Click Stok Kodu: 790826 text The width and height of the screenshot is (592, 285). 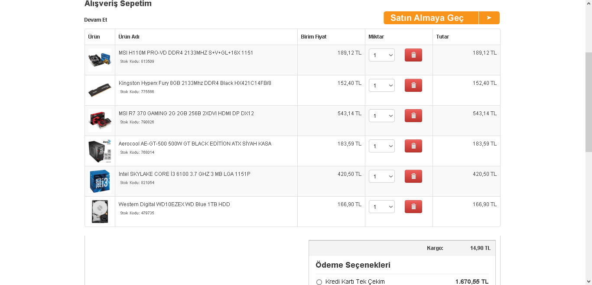click(x=137, y=122)
